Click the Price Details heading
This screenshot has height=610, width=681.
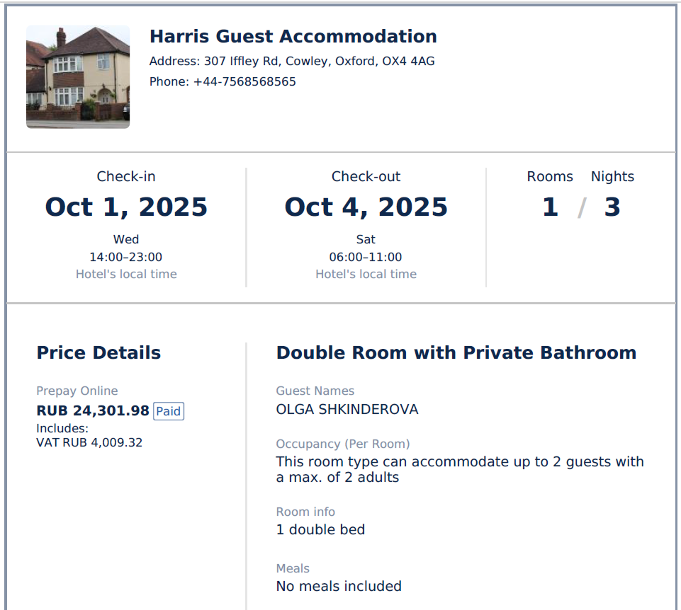[99, 353]
